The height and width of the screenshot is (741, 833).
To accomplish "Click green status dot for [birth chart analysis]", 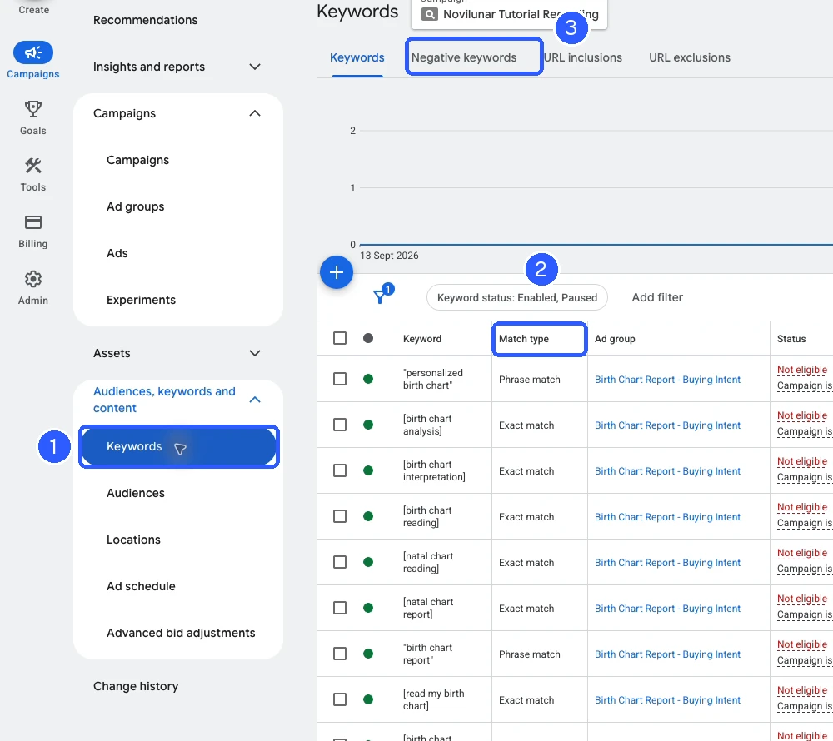I will [x=368, y=425].
